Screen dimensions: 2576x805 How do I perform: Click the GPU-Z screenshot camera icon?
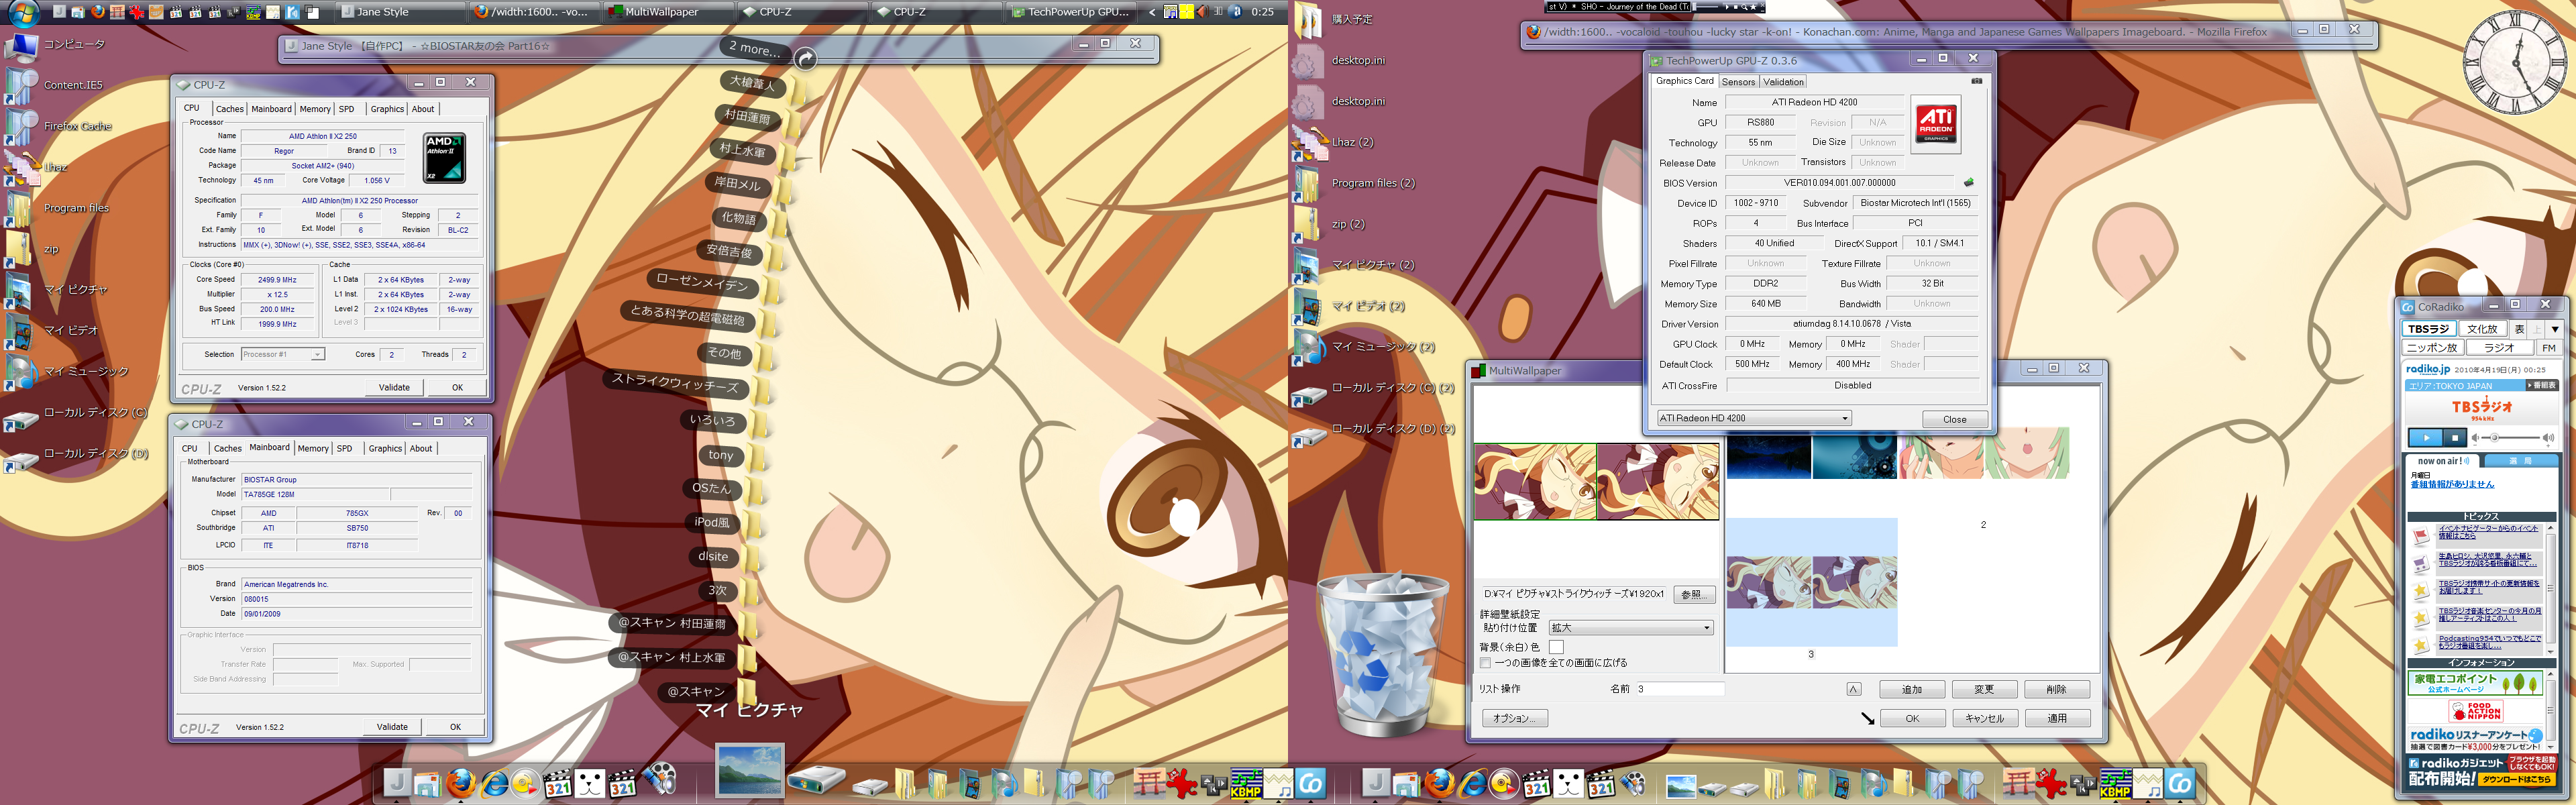click(x=1976, y=81)
